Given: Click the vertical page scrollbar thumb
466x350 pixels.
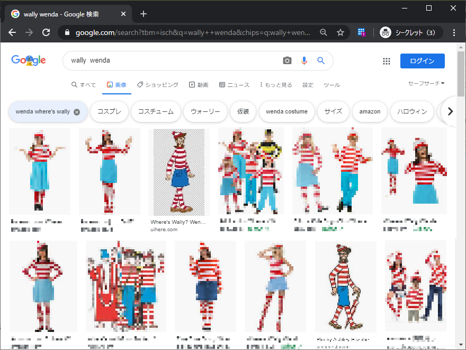Looking at the screenshot, I should coord(461,73).
